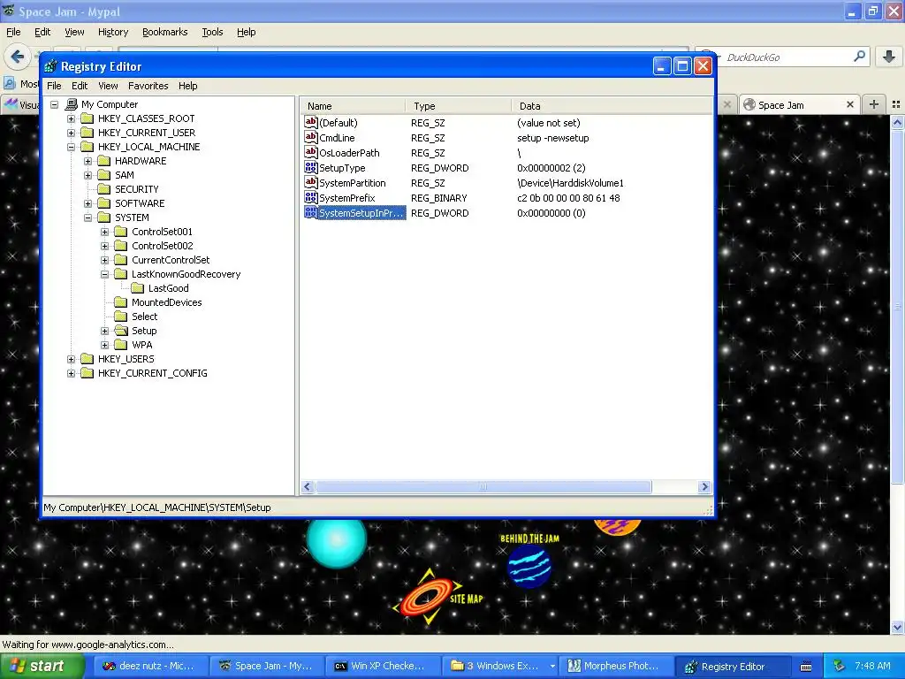Click the browser back arrow button

[18, 57]
